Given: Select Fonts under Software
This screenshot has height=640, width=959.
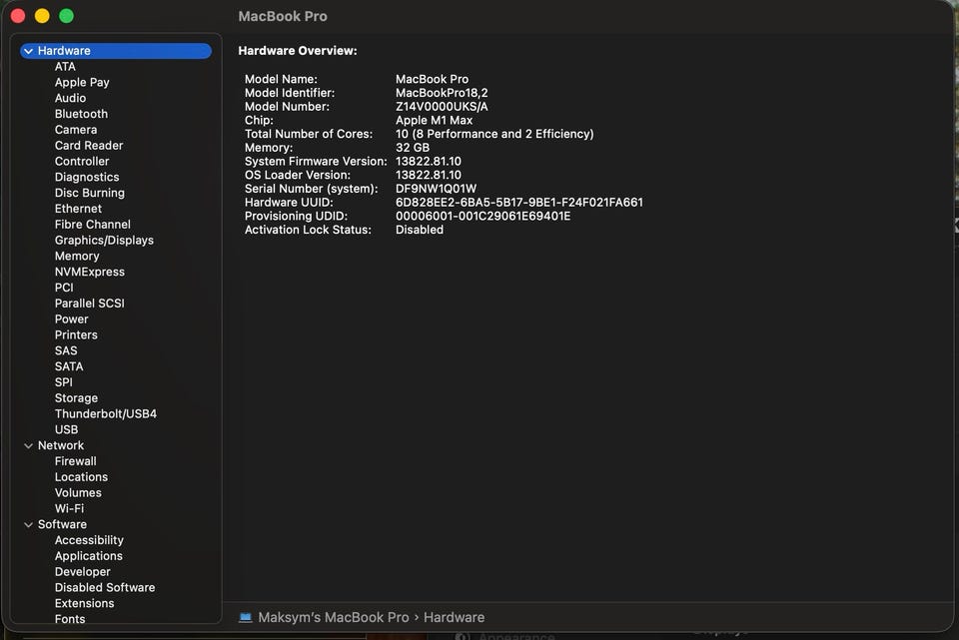Looking at the screenshot, I should 70,619.
